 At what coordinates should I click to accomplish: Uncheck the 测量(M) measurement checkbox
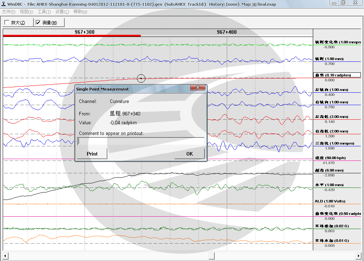point(38,22)
